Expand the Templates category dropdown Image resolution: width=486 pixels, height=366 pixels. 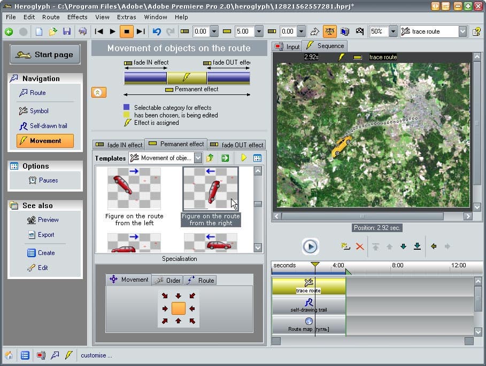coord(198,158)
